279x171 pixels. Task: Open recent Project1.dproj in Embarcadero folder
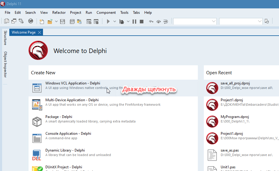pos(241,105)
